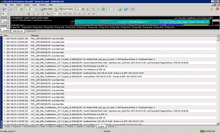Select the Cursor arrow tool
220x133 pixels.
(4, 14)
